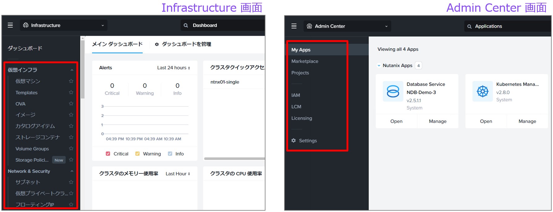Favorite 仮想マシン with its star icon
Image resolution: width=553 pixels, height=212 pixels.
(x=71, y=81)
